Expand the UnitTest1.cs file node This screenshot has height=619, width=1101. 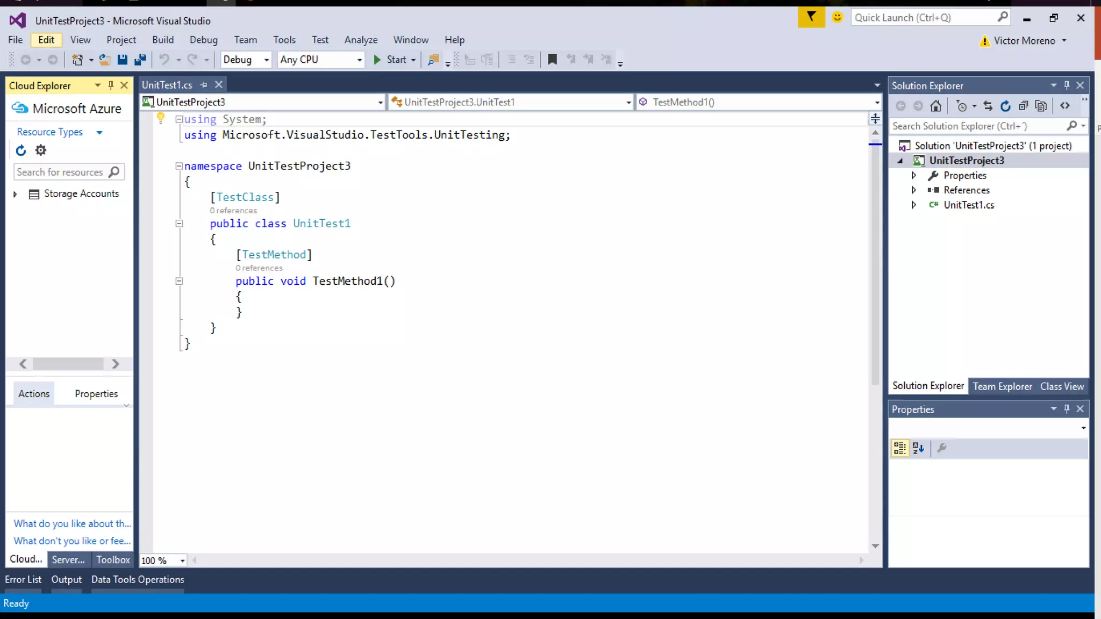(x=913, y=205)
